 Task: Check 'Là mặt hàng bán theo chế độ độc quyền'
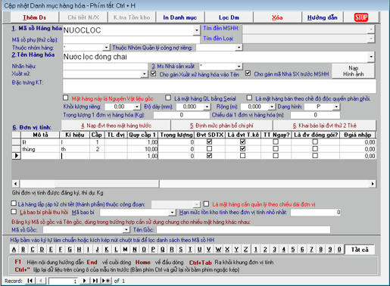[249, 98]
